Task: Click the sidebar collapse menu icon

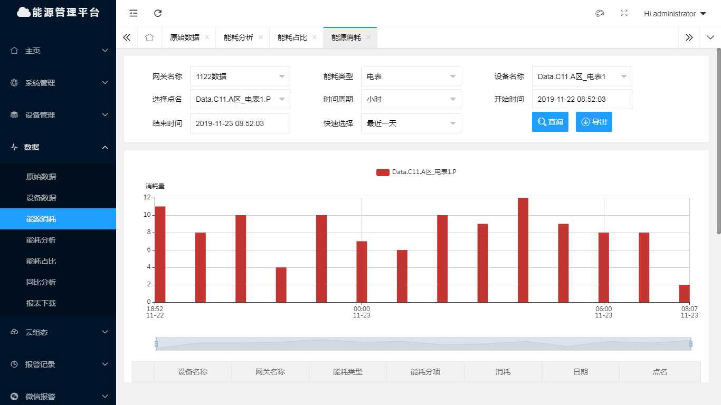Action: (x=134, y=13)
